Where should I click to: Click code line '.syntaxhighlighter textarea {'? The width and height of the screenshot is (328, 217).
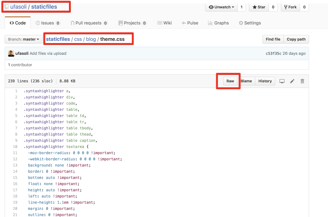tap(56, 146)
